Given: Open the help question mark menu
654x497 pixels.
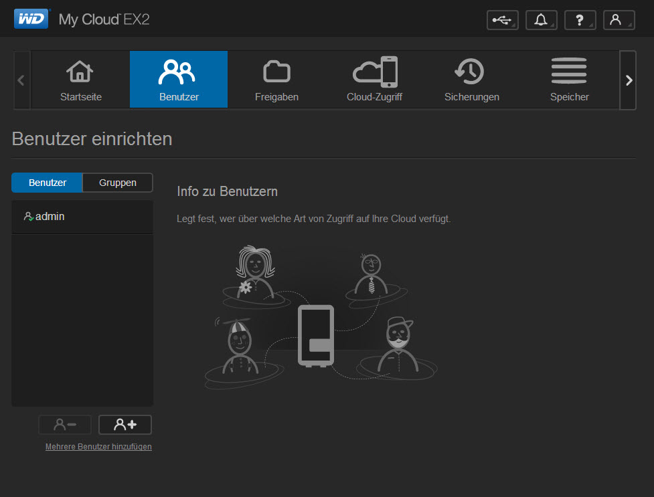Looking at the screenshot, I should (x=580, y=20).
